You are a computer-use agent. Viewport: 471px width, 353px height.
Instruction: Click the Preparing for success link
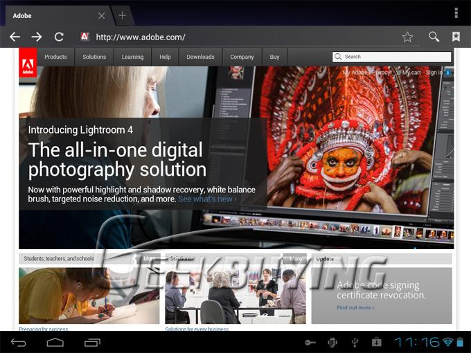44,329
